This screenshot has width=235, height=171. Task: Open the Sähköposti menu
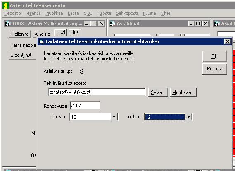coord(127,13)
